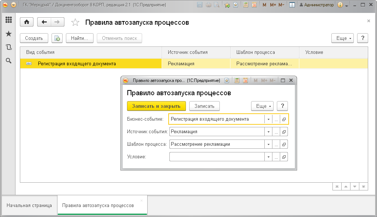Click the Шаблон процесса input field
This screenshot has width=377, height=217.
217,144
